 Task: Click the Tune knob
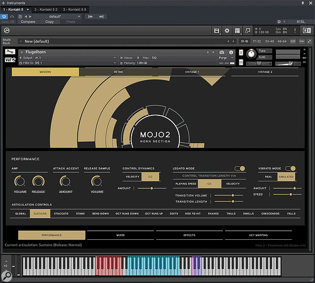tap(251, 54)
